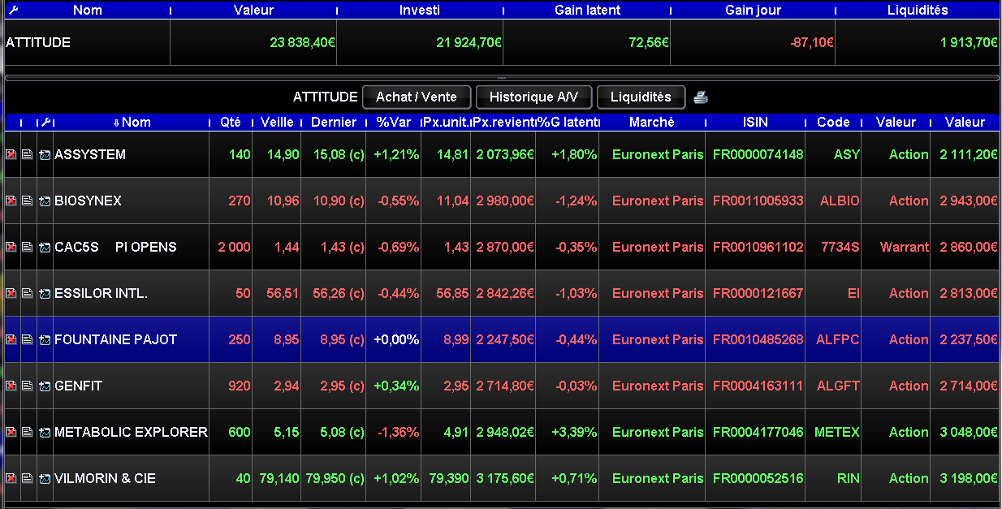1002x509 pixels.
Task: Open the chart icon for CAC5S PI OPENS
Action: pos(44,247)
